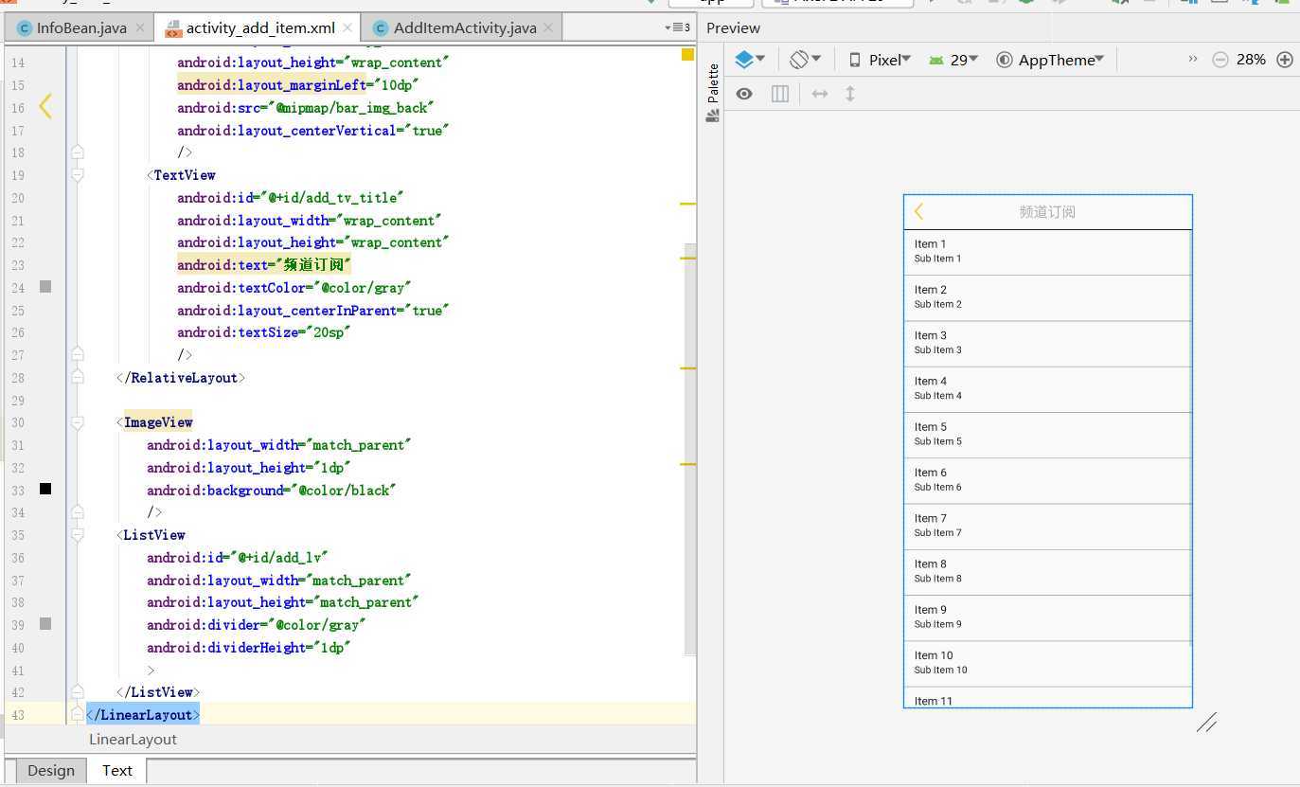Click the horizontal expand arrows icon
Viewport: 1300px width, 787px height.
(x=820, y=94)
